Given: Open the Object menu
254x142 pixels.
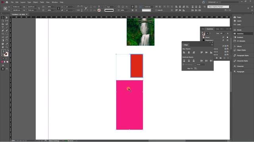Looking at the screenshot, I should [x=35, y=2].
